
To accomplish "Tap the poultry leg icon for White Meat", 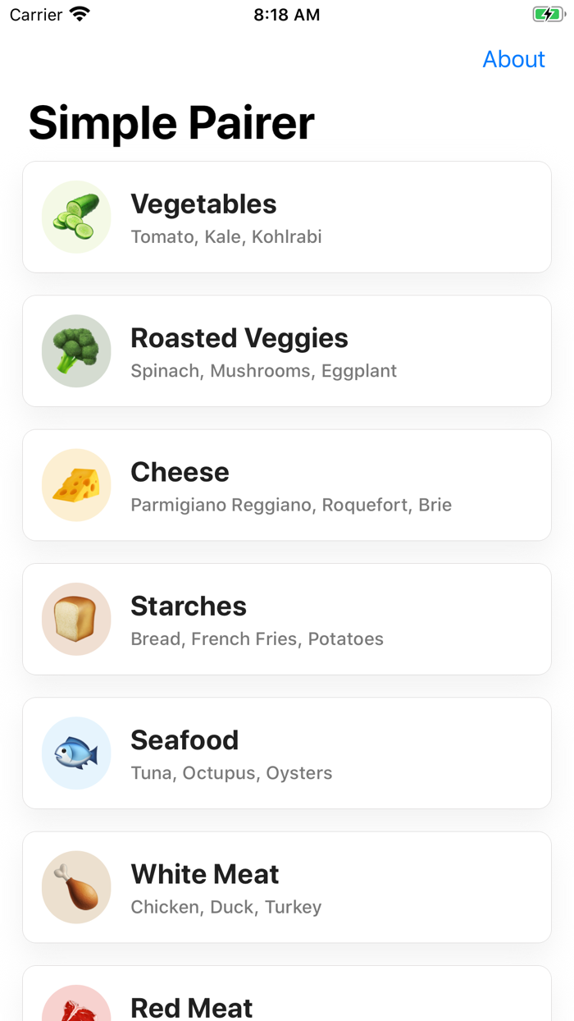I will 76,886.
